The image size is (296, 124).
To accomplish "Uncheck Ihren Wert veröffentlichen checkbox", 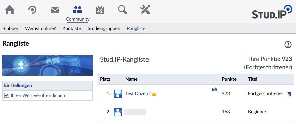I will [7, 96].
